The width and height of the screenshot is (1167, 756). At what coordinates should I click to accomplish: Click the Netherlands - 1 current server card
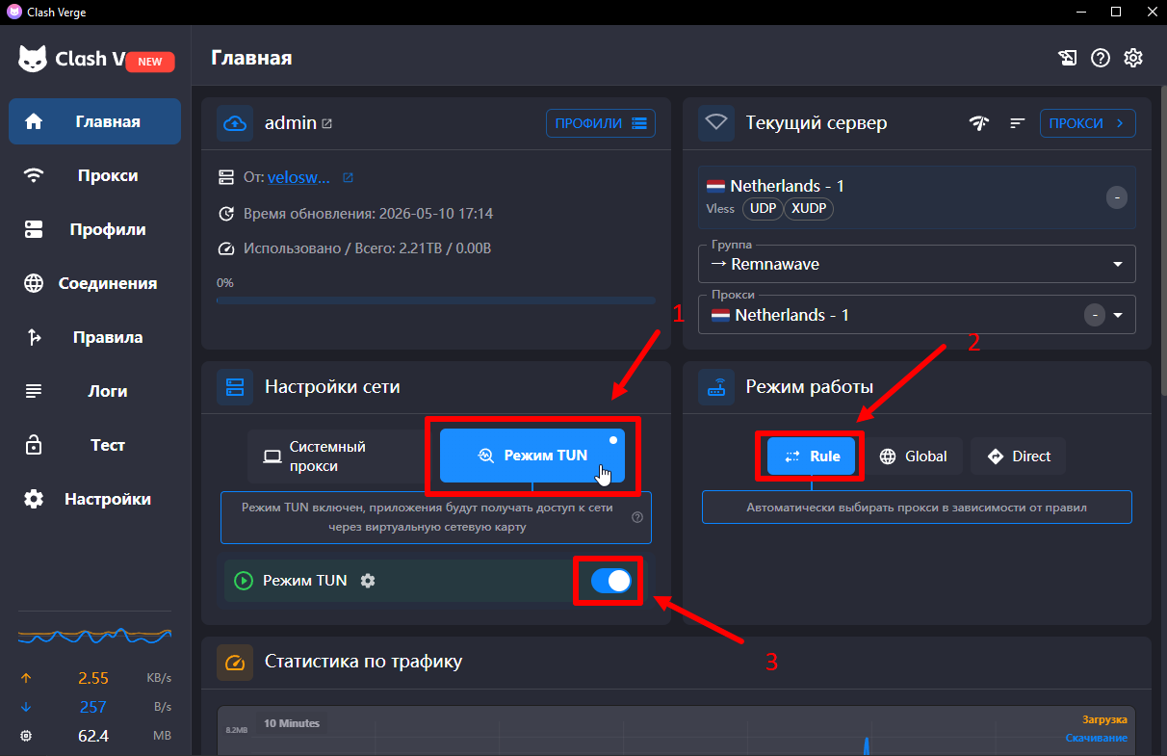917,197
